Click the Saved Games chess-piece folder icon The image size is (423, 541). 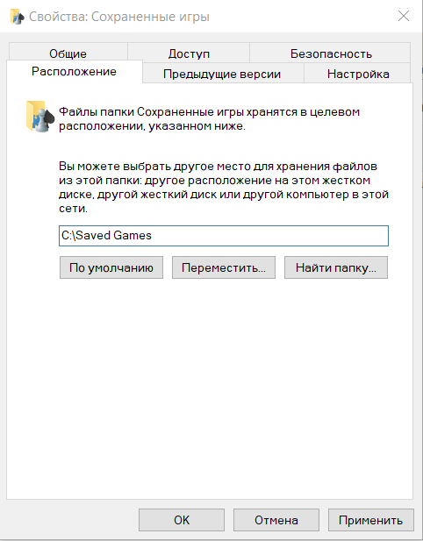coord(40,117)
